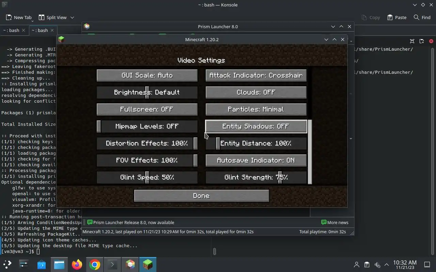Click the Minecraft window grass block icon
Screen dimensions: 436x272
(x=61, y=39)
